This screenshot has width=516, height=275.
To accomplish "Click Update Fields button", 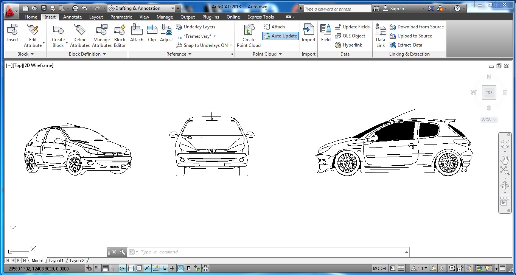I will (352, 27).
